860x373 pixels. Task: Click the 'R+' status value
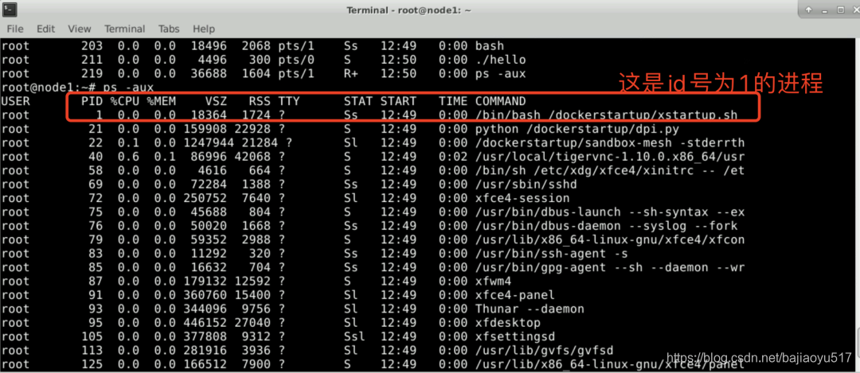tap(351, 73)
